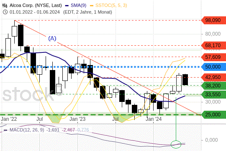Click the clock icon before the date range
This screenshot has width=226, height=151.
point(5,12)
